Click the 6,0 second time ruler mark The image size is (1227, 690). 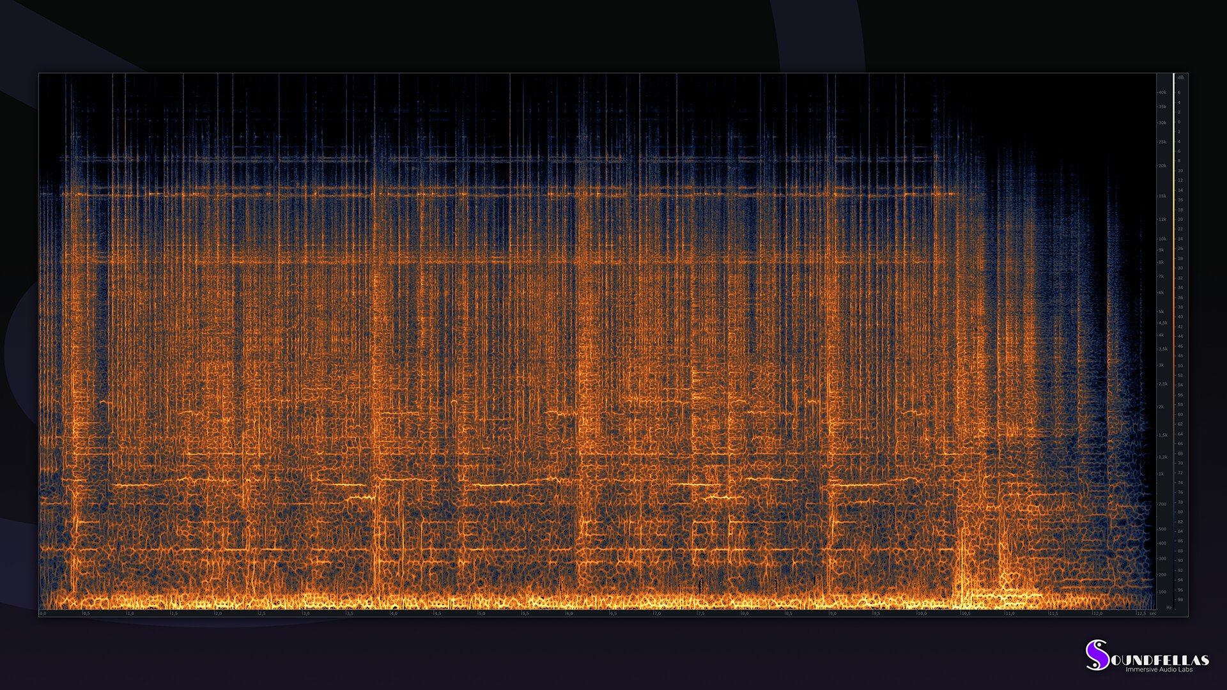click(x=569, y=613)
